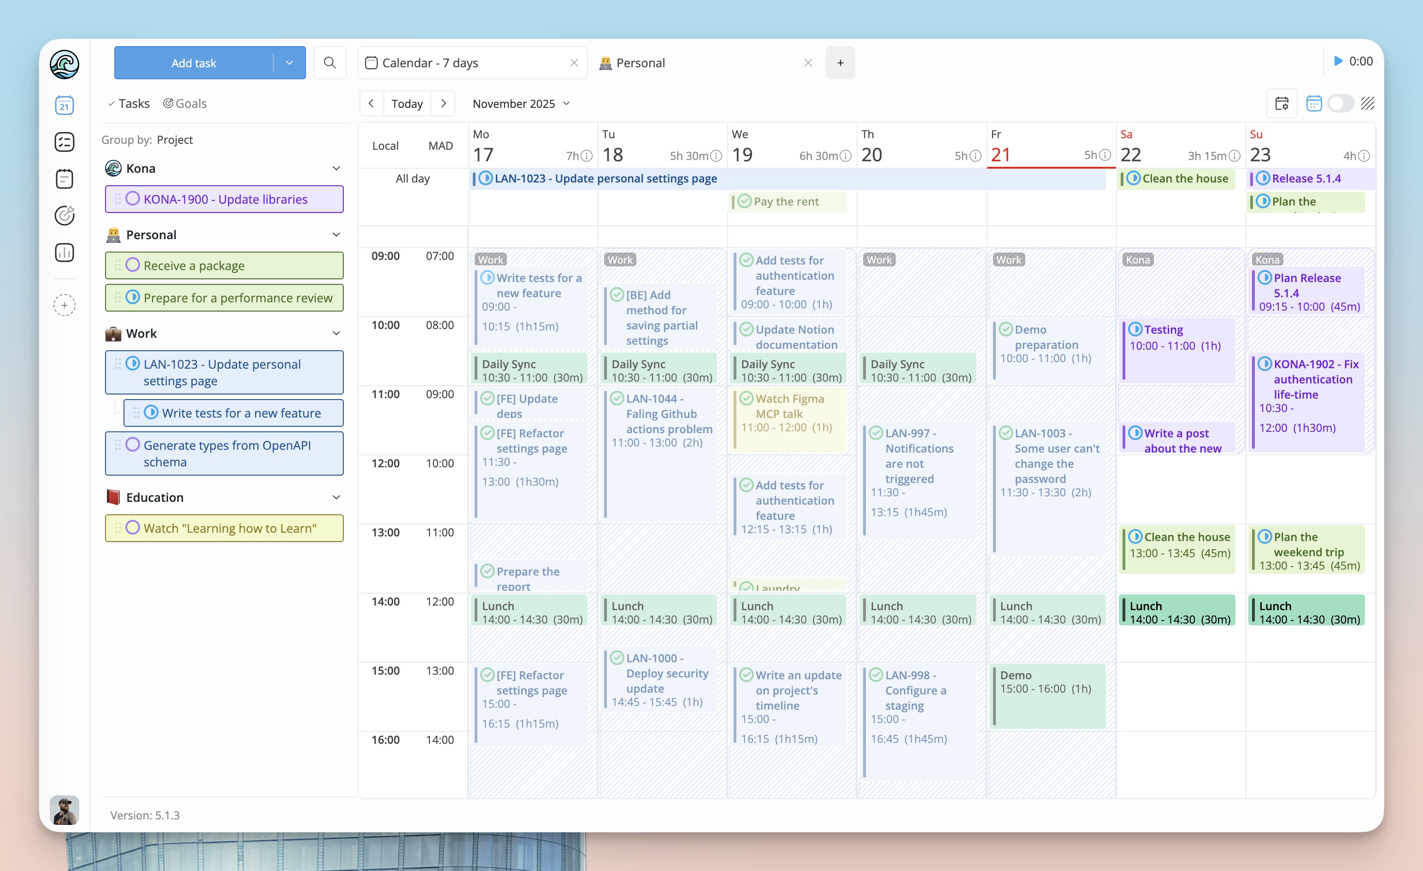Toggle the switch beside calendar icon
Screen dimensions: 1423x871
point(1341,104)
